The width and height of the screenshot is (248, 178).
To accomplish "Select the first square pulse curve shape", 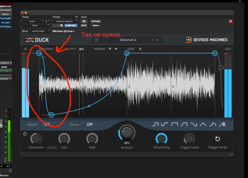I will tap(155, 124).
